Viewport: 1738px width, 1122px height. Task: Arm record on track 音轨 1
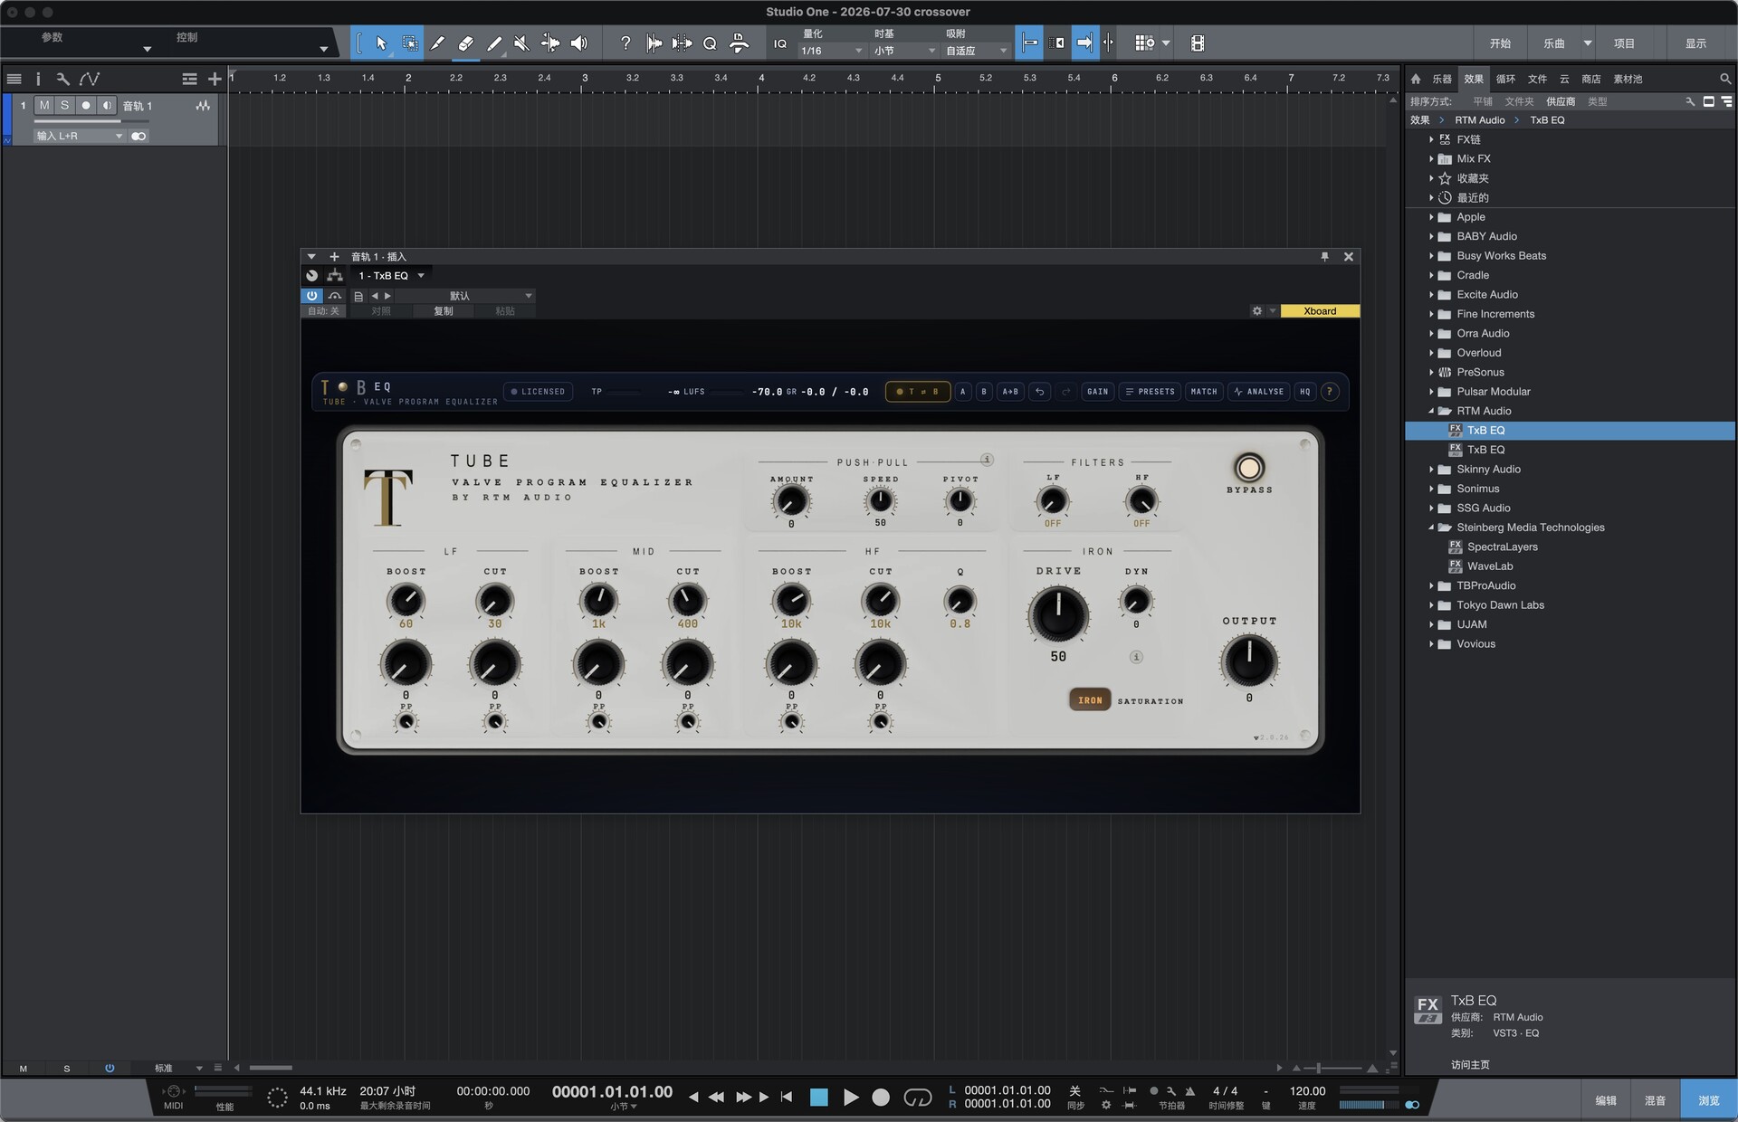tap(86, 106)
